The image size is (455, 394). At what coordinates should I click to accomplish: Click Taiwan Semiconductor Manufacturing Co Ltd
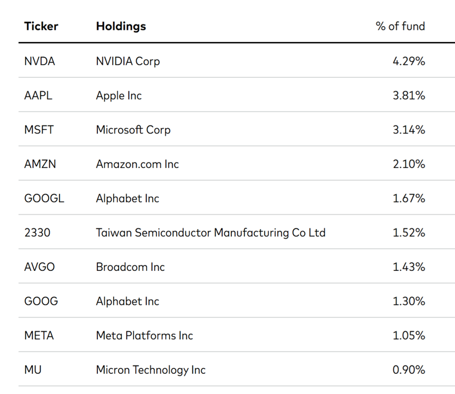click(x=211, y=233)
